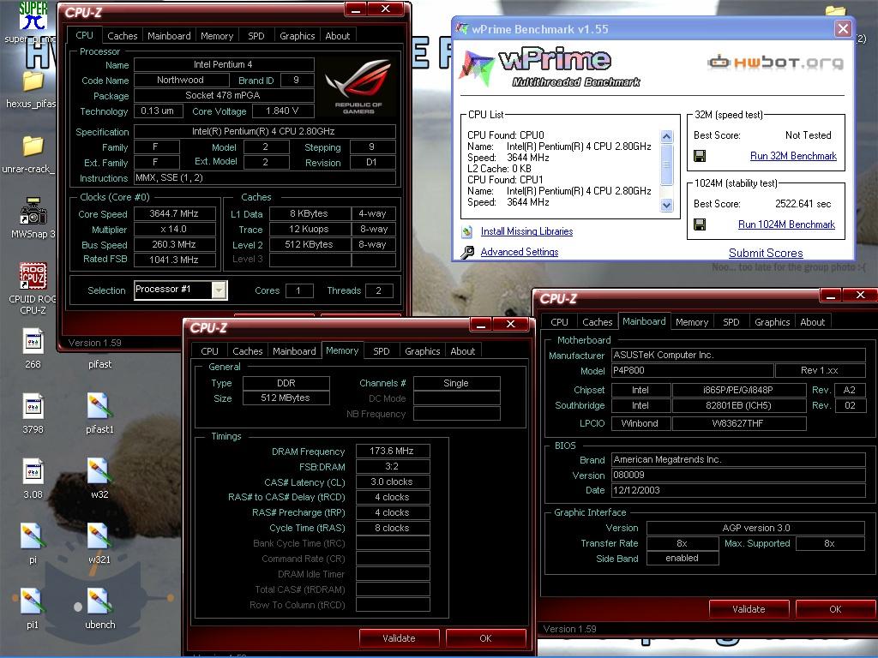The height and width of the screenshot is (658, 878).
Task: Click OK in Memory window
Action: [x=485, y=638]
